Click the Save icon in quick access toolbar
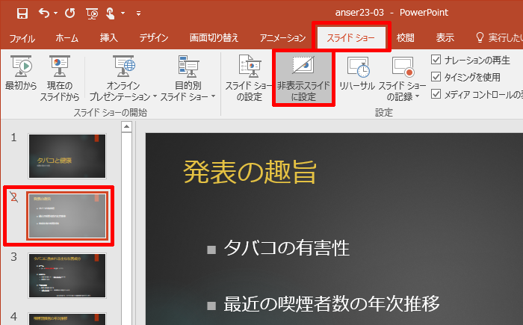The image size is (523, 325). 22,13
